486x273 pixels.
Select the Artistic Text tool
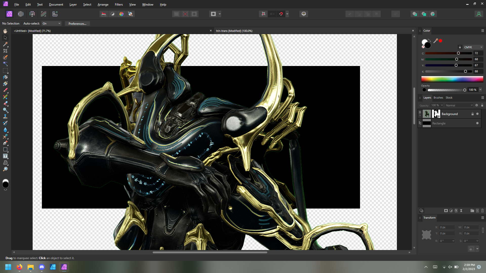click(5, 156)
